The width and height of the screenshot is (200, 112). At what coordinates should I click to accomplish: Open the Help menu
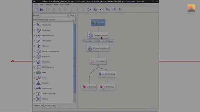click(67, 5)
